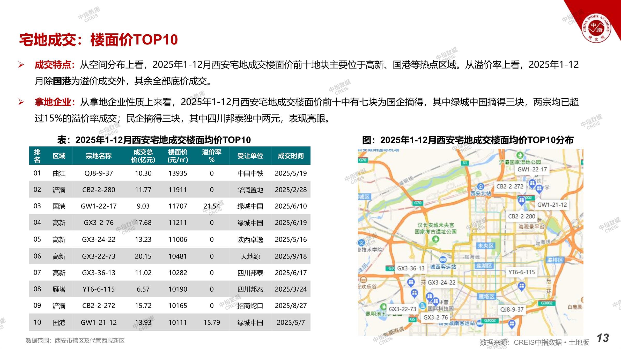Screen dimensions: 621x349
Task: Click the bus icon above 城西客运站
Action: (443, 259)
